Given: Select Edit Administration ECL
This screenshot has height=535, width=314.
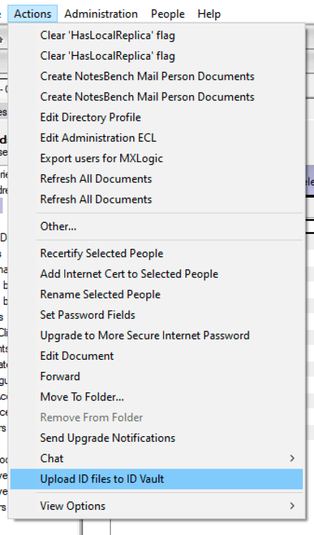Looking at the screenshot, I should coord(98,138).
